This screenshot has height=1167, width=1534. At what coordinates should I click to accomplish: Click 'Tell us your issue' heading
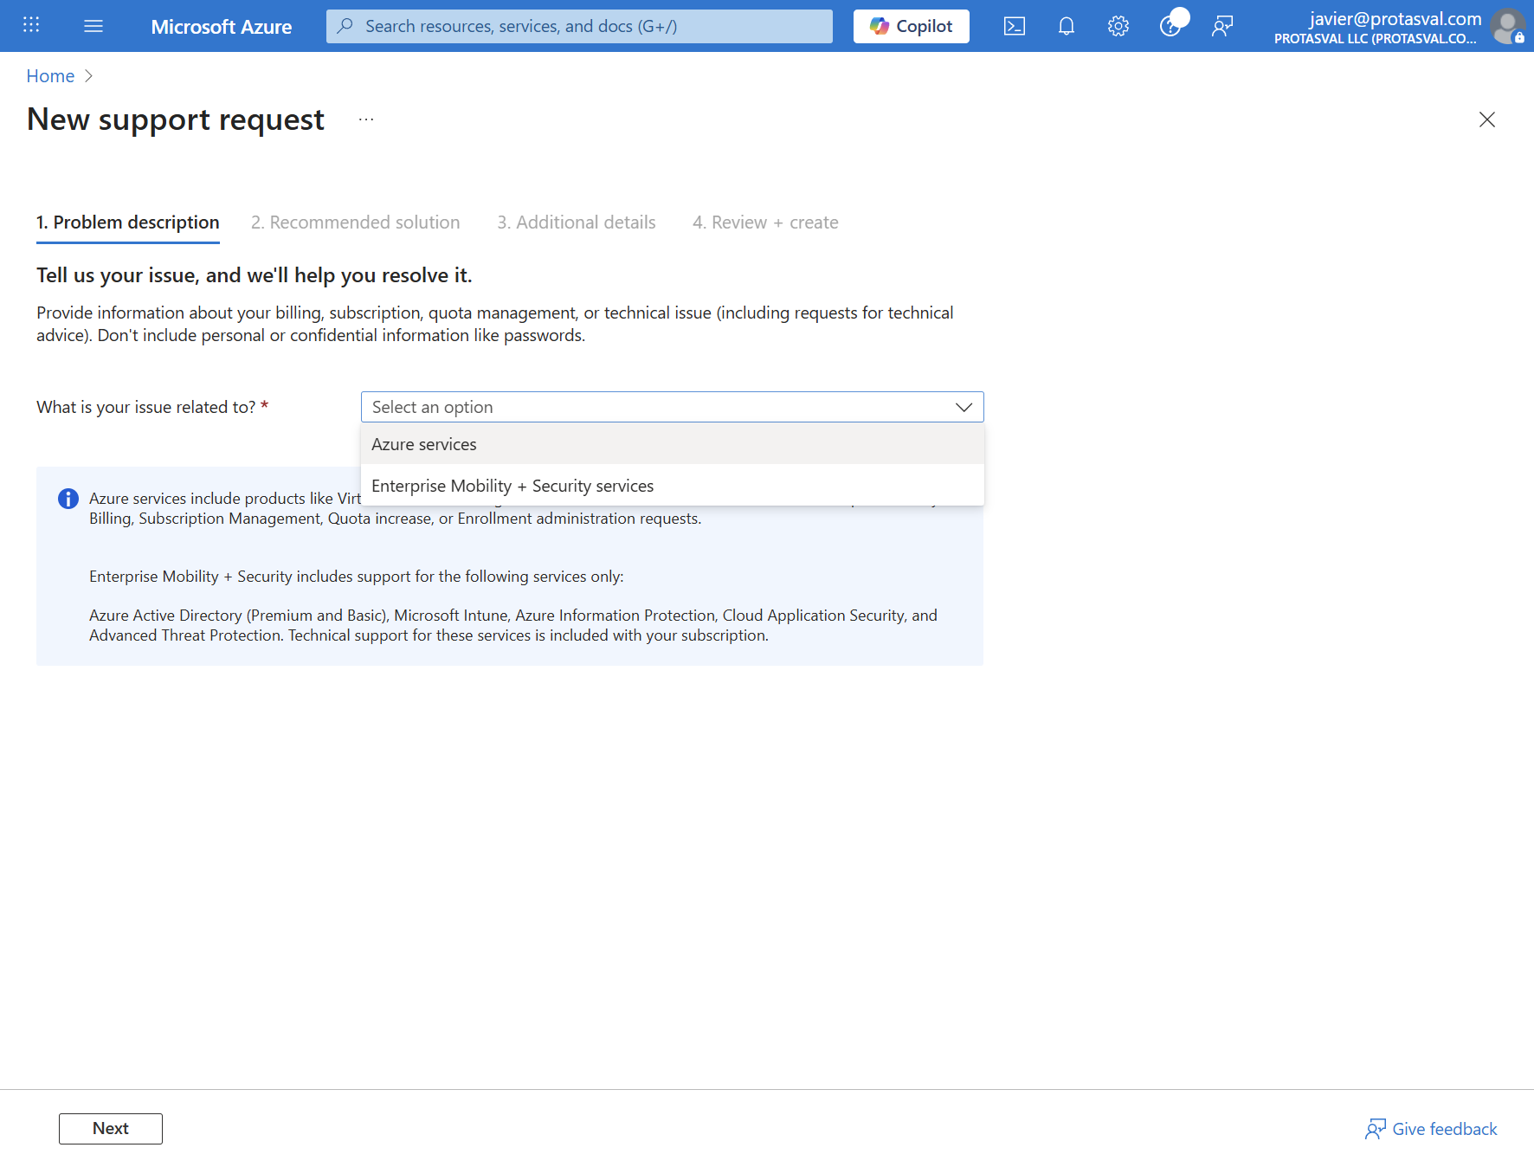(255, 275)
